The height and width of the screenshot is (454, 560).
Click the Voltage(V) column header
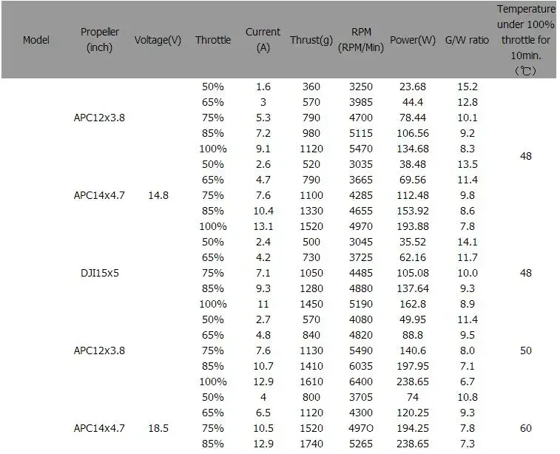point(158,40)
